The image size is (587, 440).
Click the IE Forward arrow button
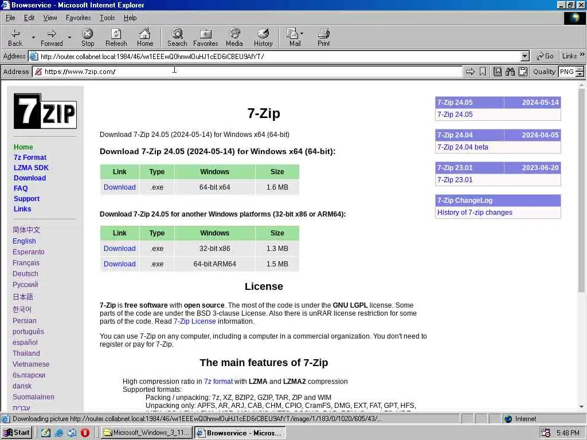tap(52, 37)
